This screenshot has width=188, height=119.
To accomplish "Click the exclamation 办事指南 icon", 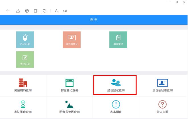I will [x=116, y=104].
